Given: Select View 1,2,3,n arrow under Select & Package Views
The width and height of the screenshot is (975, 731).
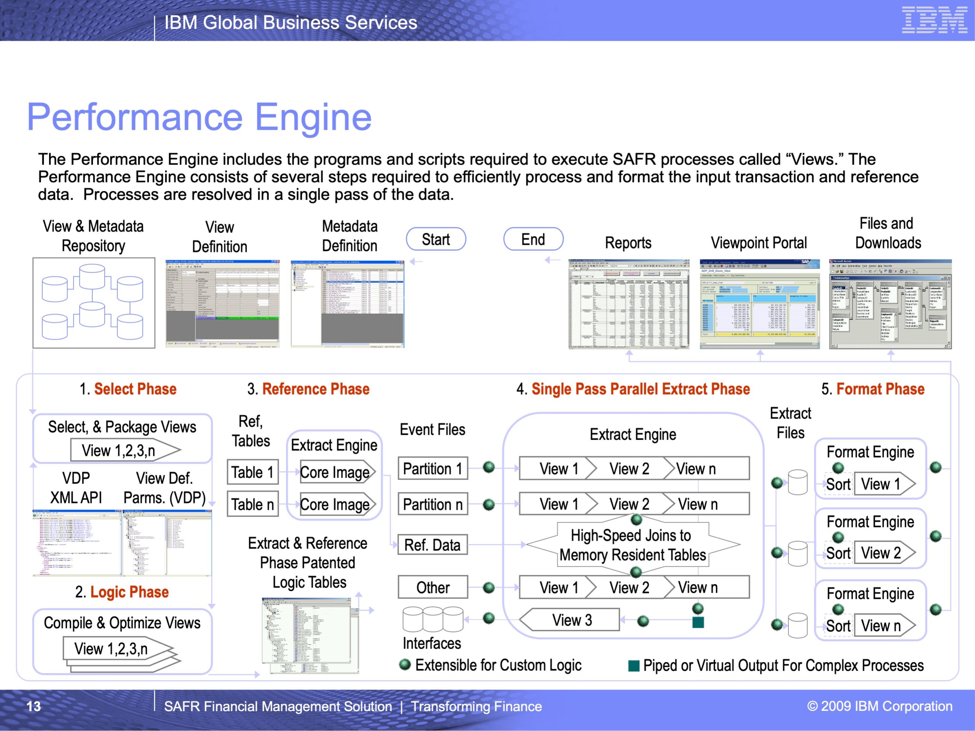Looking at the screenshot, I should 126,450.
